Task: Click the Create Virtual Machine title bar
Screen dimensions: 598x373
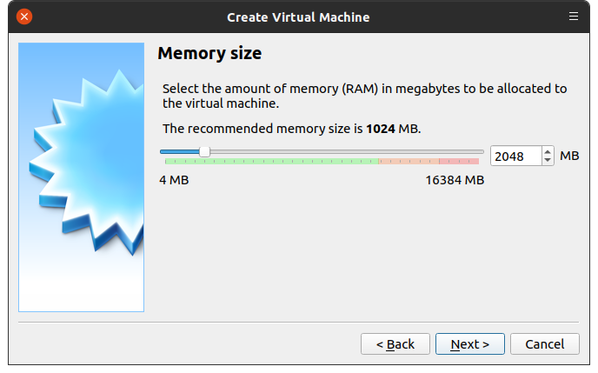Action: pyautogui.click(x=298, y=17)
